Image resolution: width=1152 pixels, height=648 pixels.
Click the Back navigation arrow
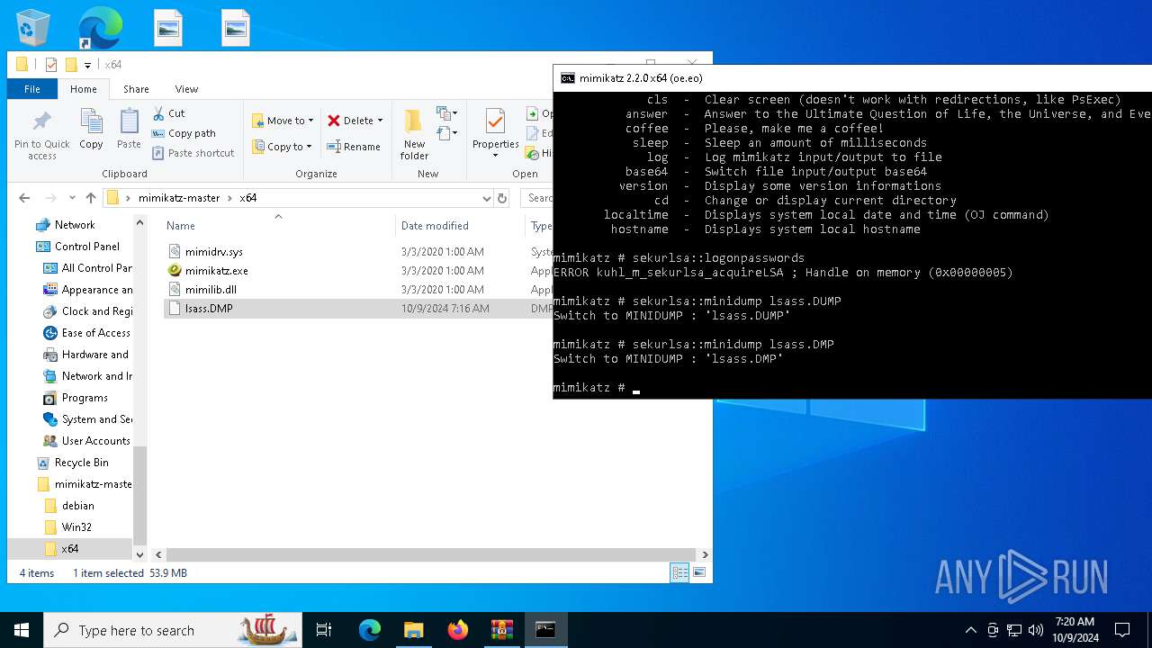click(24, 198)
